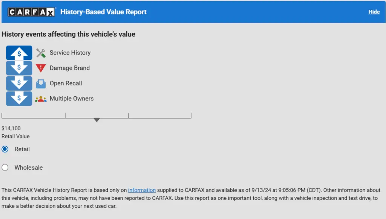386x219 pixels.
Task: Select the Retail radio button
Action: pyautogui.click(x=5, y=149)
